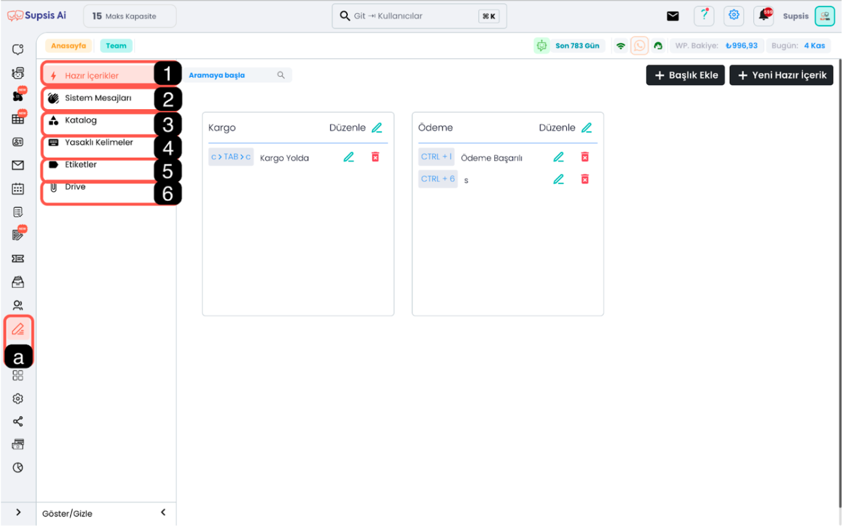The height and width of the screenshot is (528, 842).
Task: Select Sistem Mesajları menu item
Action: (98, 98)
